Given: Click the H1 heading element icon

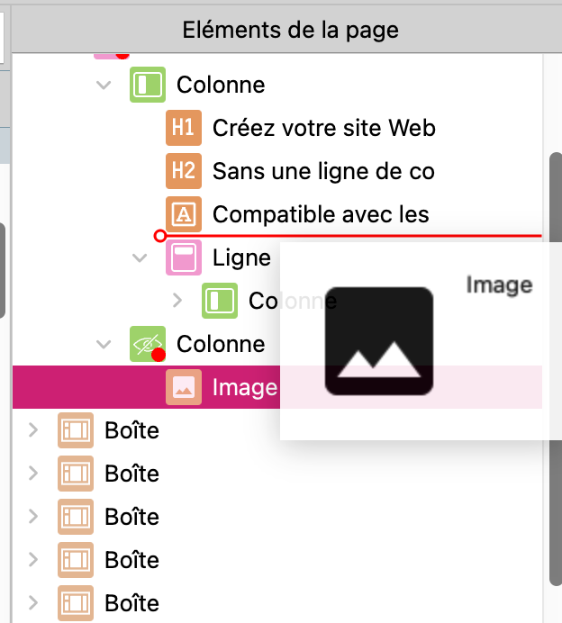Looking at the screenshot, I should (x=183, y=128).
